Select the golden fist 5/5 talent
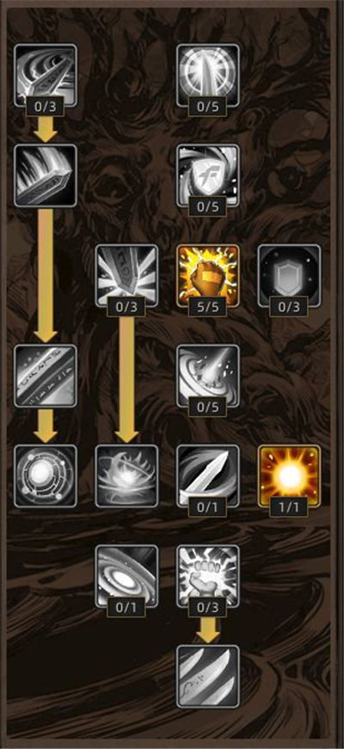The image size is (344, 749). (x=208, y=276)
